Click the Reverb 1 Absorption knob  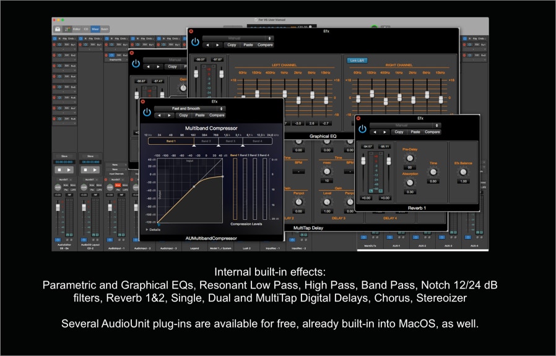coord(409,182)
